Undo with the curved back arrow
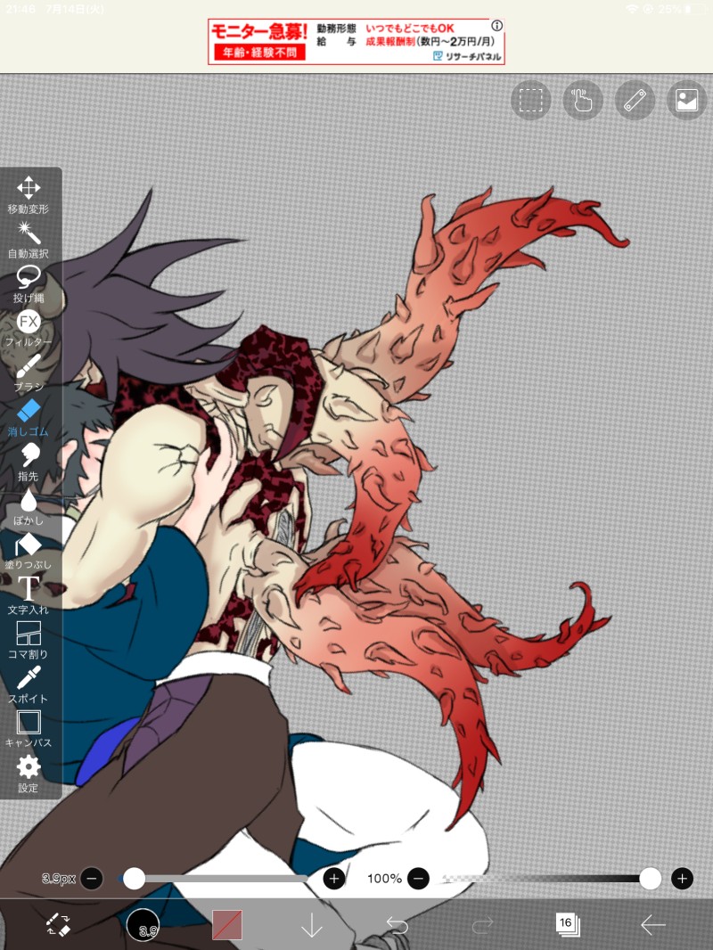The height and width of the screenshot is (950, 713). [397, 924]
